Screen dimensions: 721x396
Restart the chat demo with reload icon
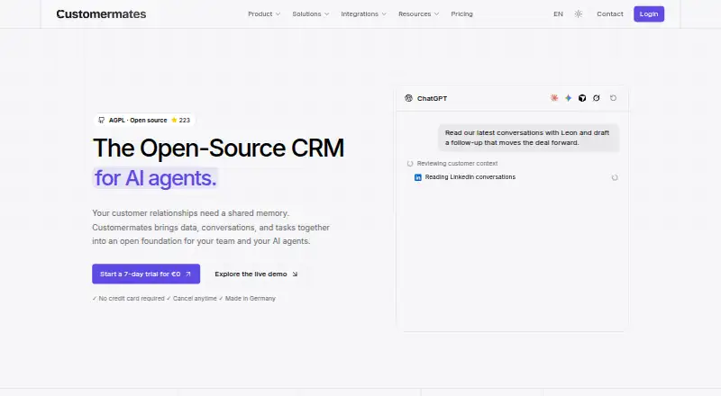613,98
